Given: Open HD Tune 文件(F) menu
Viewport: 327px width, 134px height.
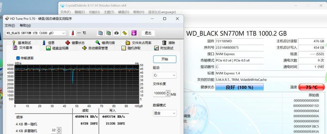Looking at the screenshot, I should click(10, 25).
